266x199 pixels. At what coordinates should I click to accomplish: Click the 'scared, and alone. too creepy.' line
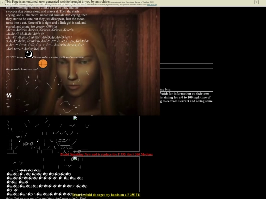click(26, 27)
